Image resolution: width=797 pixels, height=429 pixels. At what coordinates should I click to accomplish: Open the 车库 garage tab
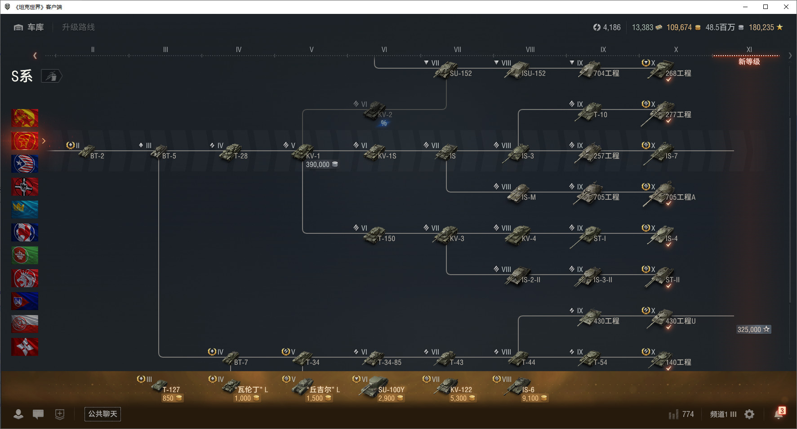tap(29, 27)
